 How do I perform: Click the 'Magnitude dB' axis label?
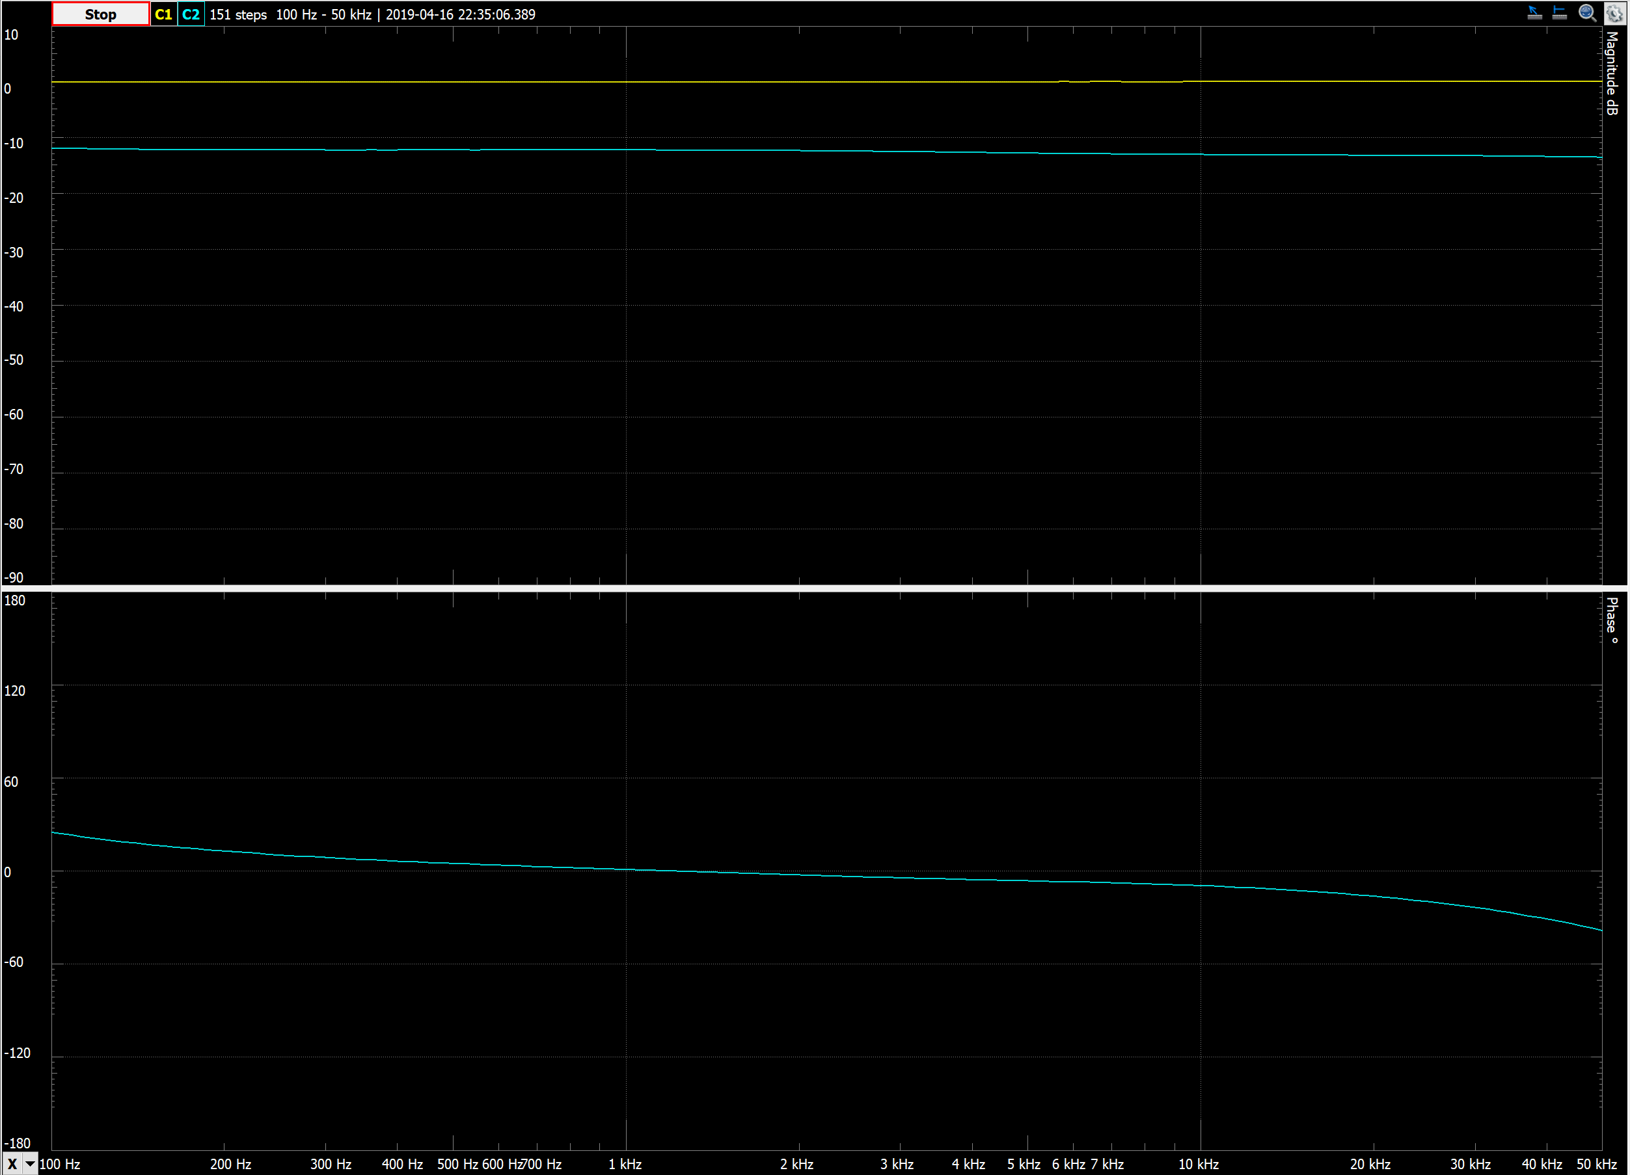pos(1612,73)
